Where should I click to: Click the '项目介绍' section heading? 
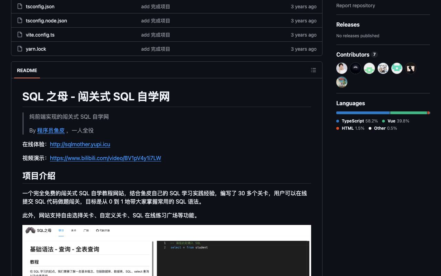click(x=39, y=176)
